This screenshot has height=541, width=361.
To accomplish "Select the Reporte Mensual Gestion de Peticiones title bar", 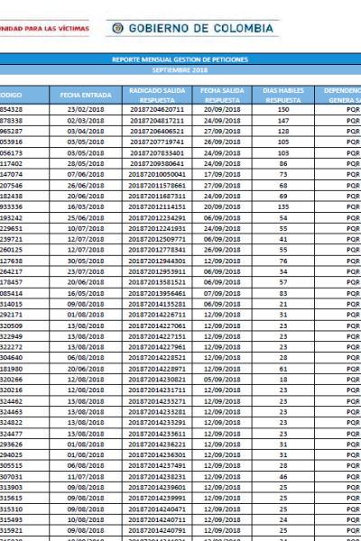I will point(180,60).
